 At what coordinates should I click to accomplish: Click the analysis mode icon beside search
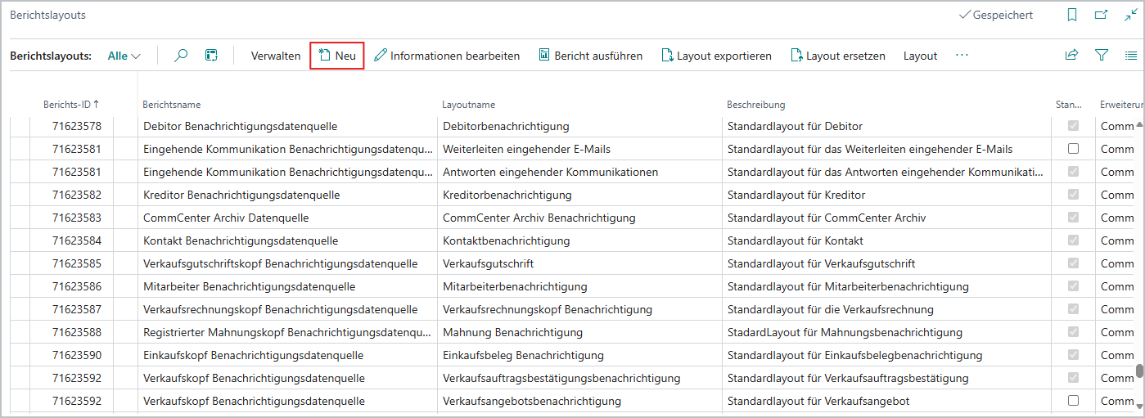pos(211,56)
